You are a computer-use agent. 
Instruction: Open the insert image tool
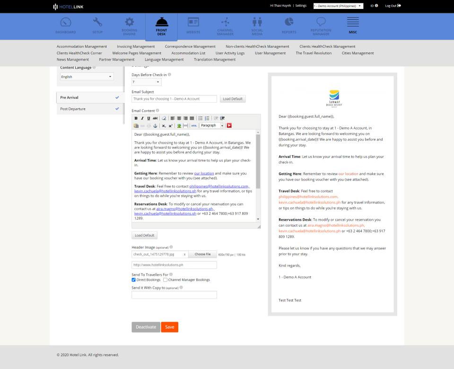(179, 126)
